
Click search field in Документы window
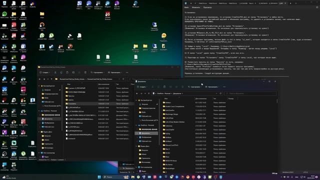250,93
